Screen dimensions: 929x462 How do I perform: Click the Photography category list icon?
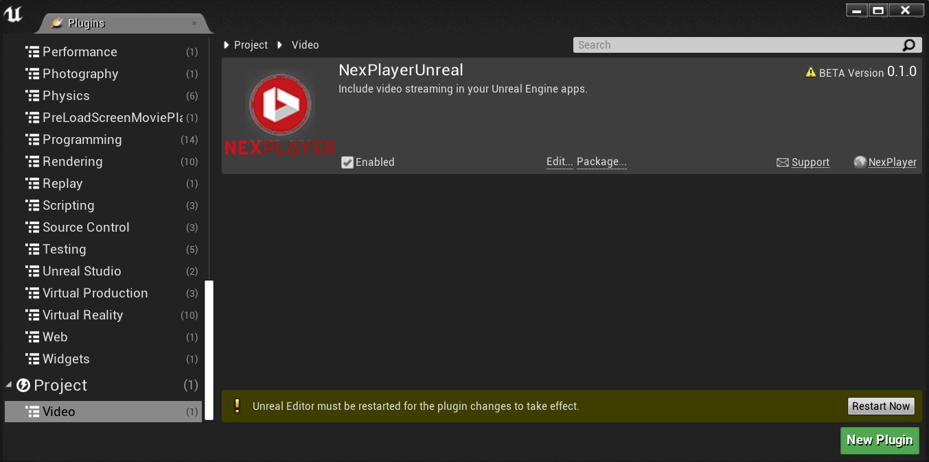point(32,74)
